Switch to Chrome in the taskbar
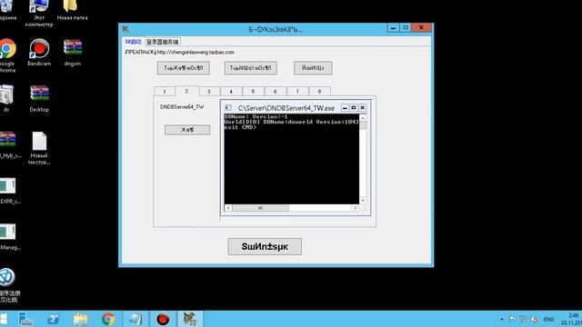 click(108, 319)
